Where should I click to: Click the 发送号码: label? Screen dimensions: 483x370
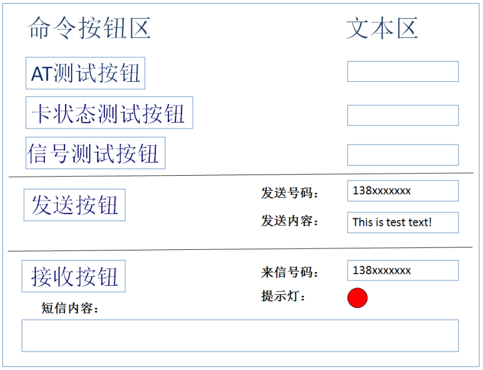(290, 193)
